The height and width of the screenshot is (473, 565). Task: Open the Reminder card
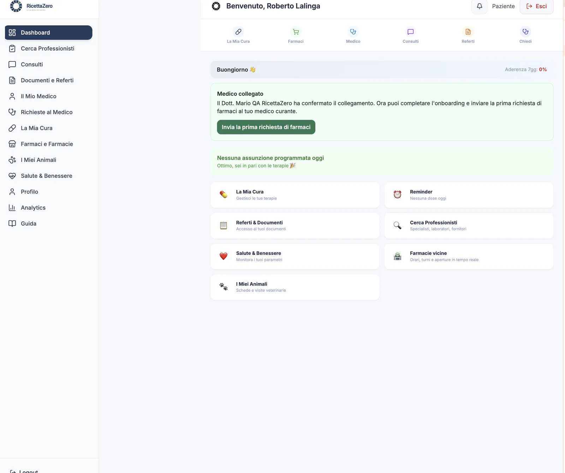[469, 195]
